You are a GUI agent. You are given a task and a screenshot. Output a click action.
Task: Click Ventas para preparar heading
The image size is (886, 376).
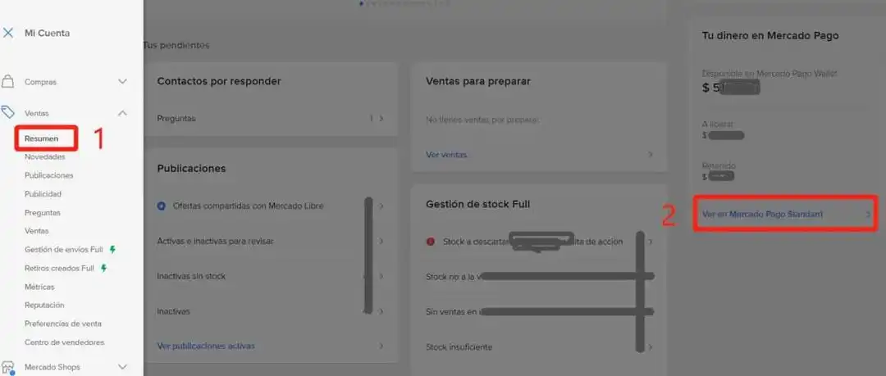click(478, 81)
